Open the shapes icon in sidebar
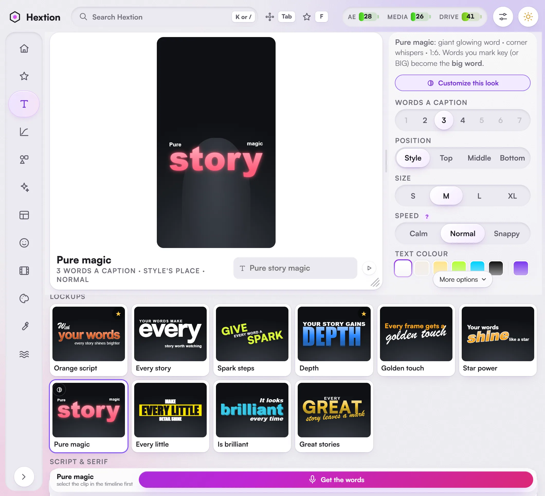 tap(24, 160)
